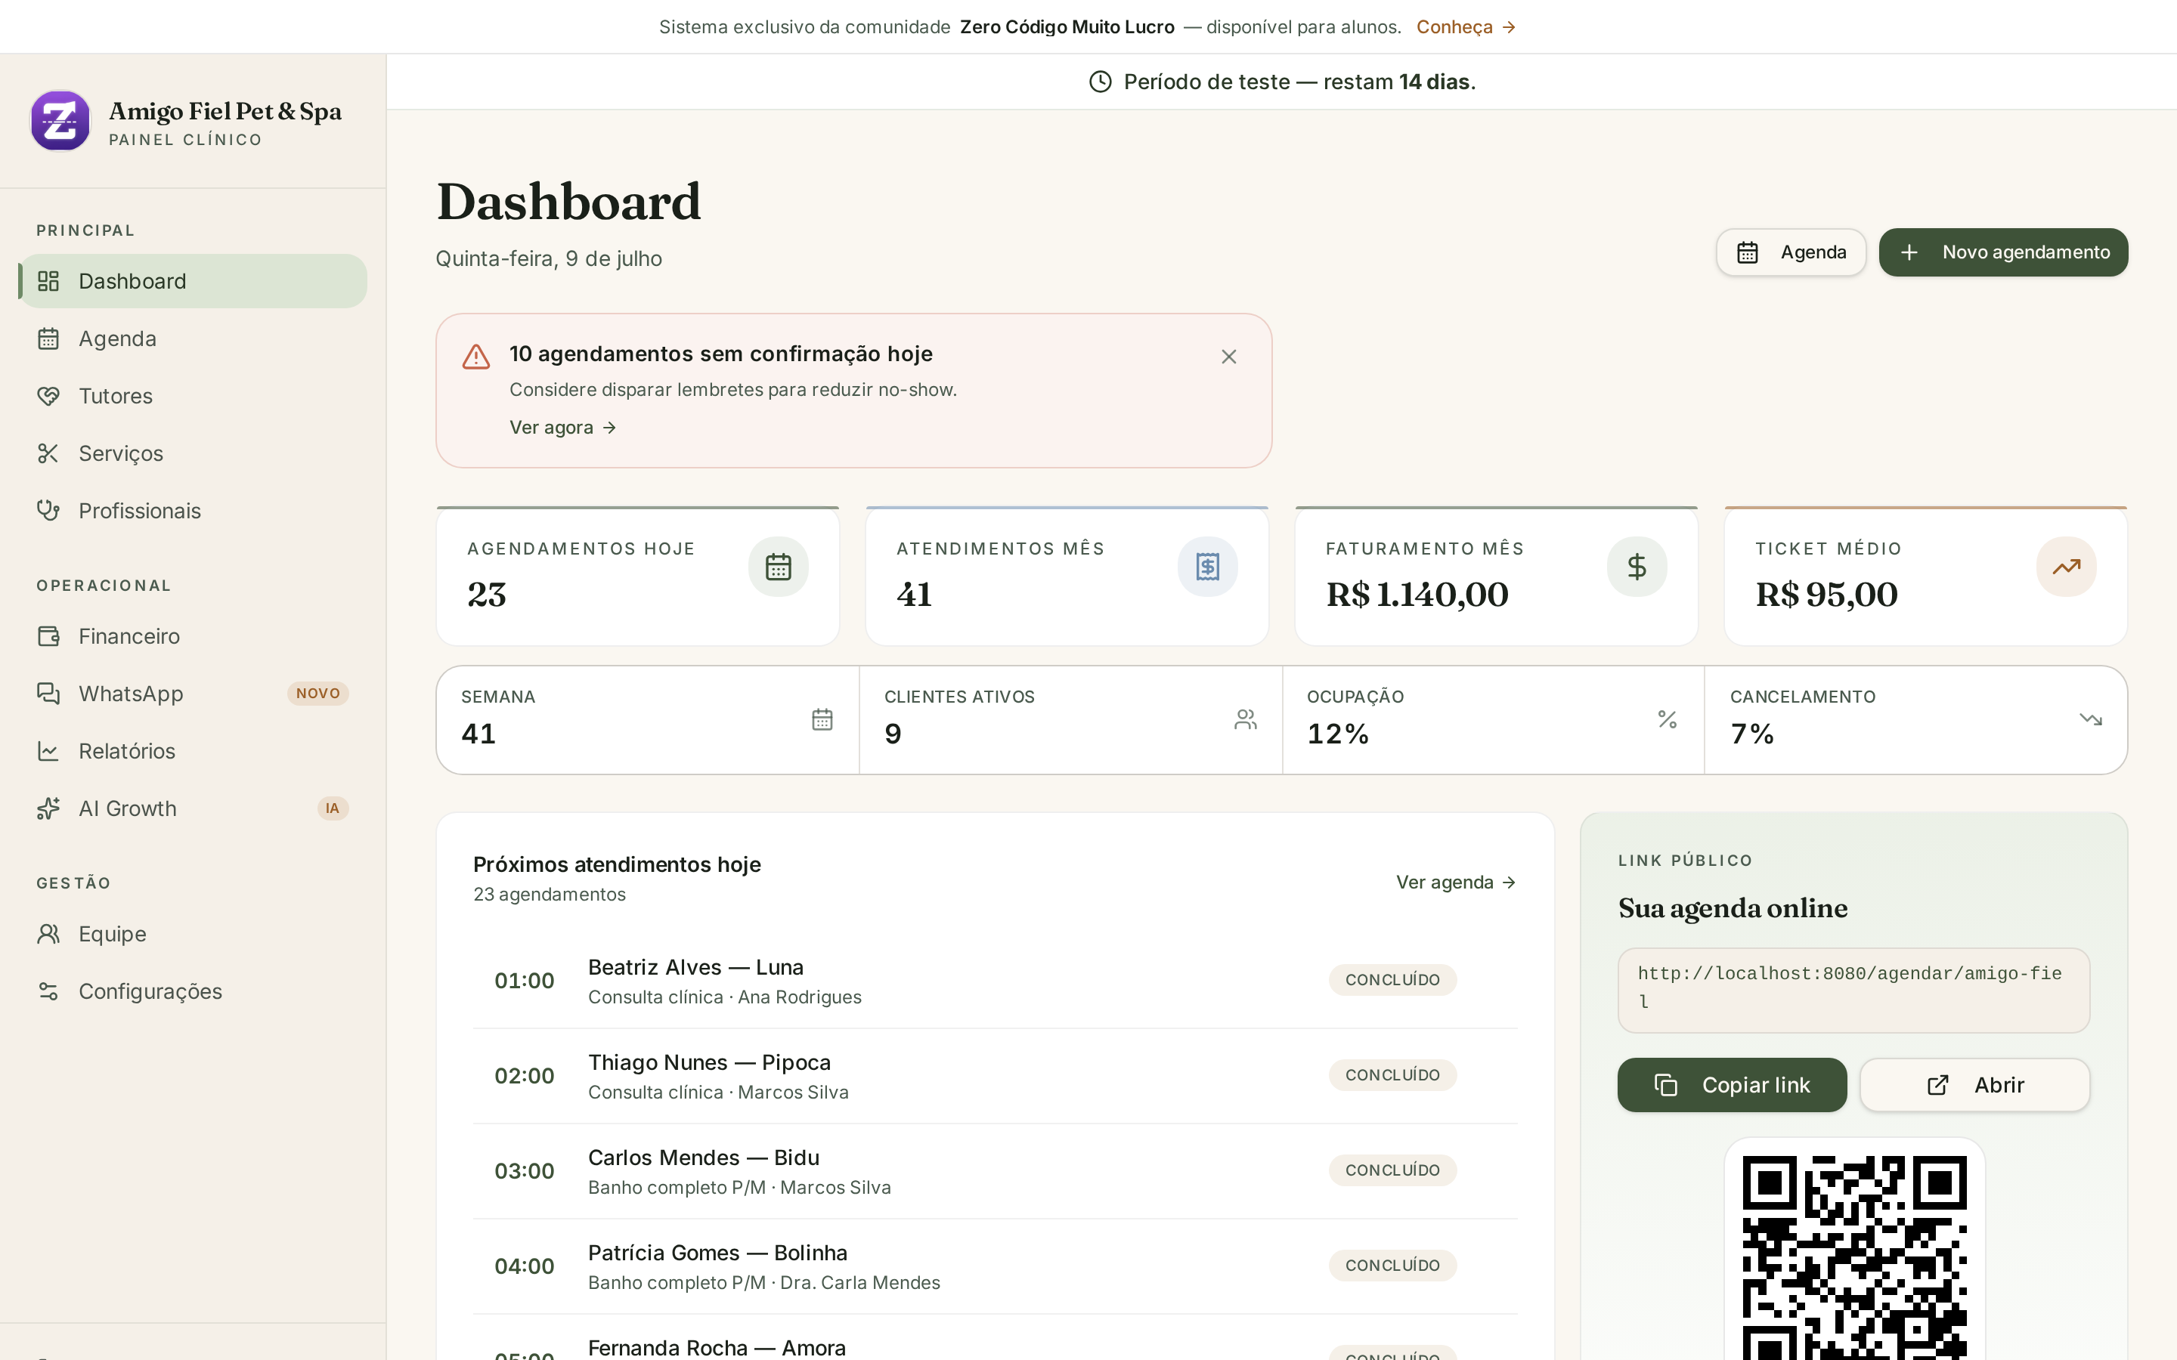Screen dimensions: 2177x1360
Task: Select the 01:00 Beatriz Alves — Luna appointment
Action: pyautogui.click(x=995, y=981)
